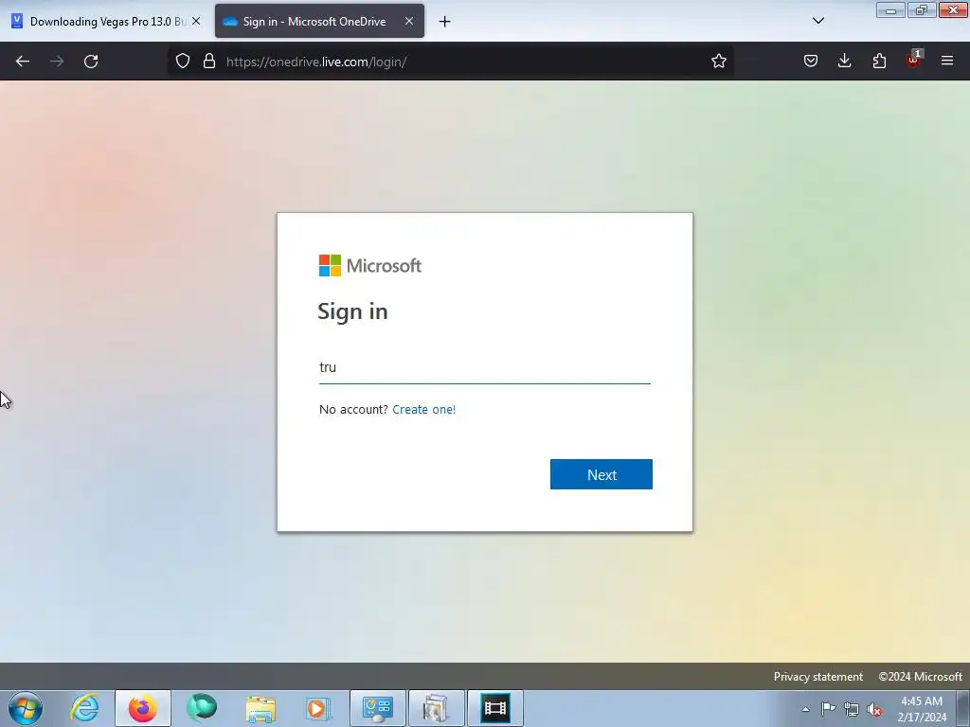Switch to Firefox in the taskbar
Image resolution: width=970 pixels, height=727 pixels.
tap(142, 708)
